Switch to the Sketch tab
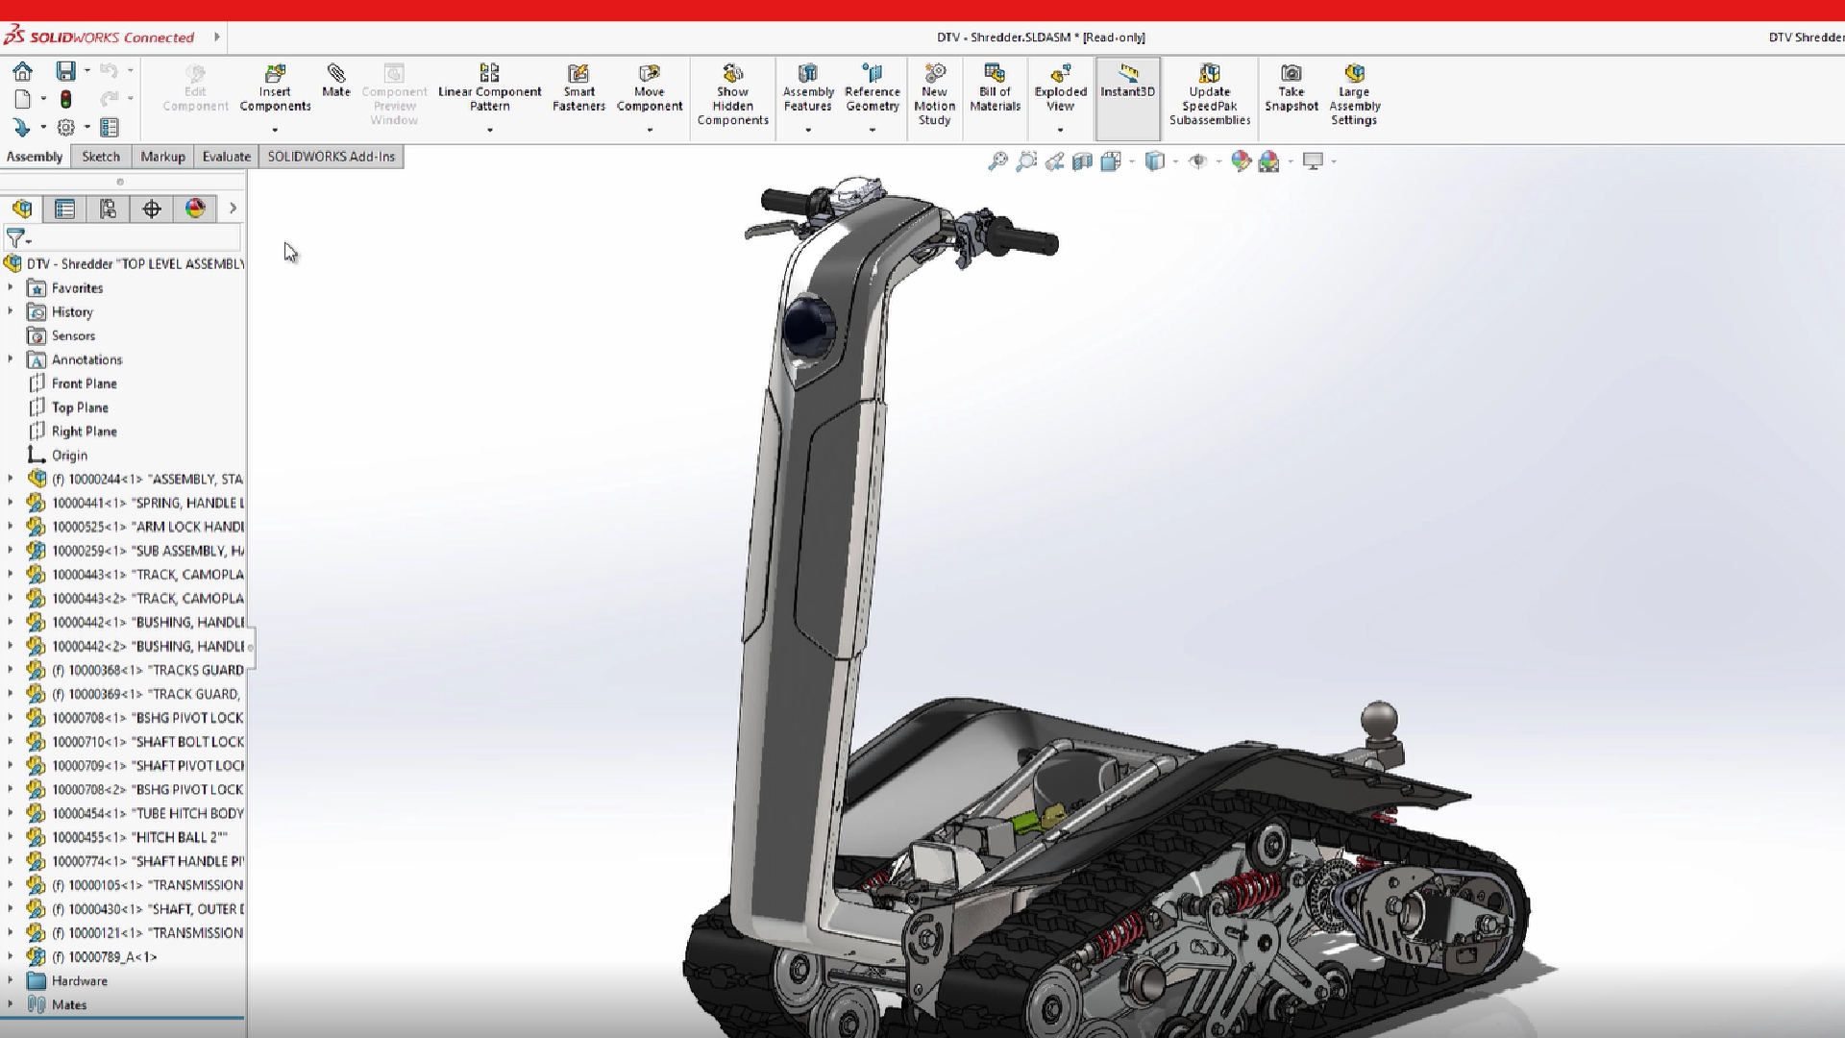Image resolution: width=1845 pixels, height=1038 pixels. tap(101, 157)
